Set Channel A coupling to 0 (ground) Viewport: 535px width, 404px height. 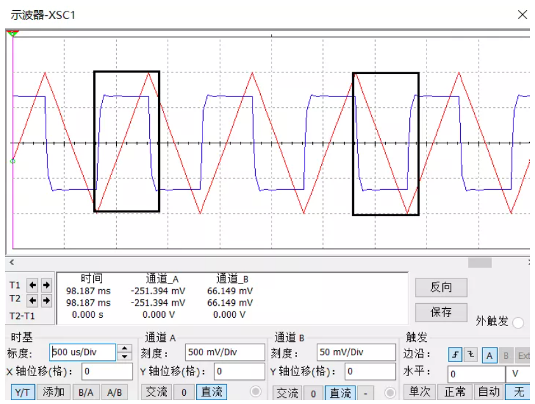click(184, 393)
